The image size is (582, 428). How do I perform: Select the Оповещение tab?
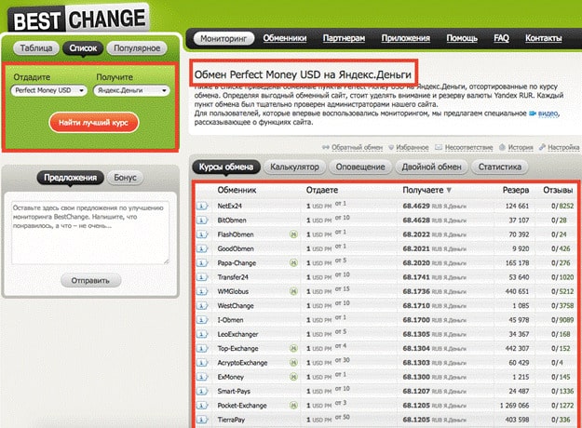[x=360, y=167]
